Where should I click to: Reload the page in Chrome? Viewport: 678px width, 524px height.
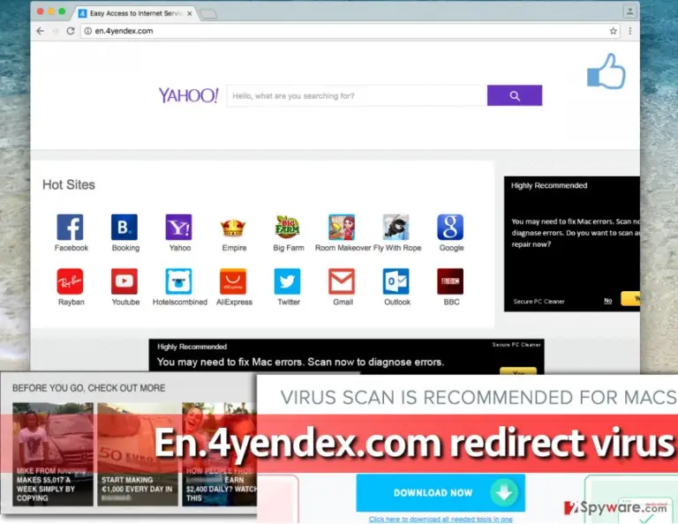click(x=71, y=31)
